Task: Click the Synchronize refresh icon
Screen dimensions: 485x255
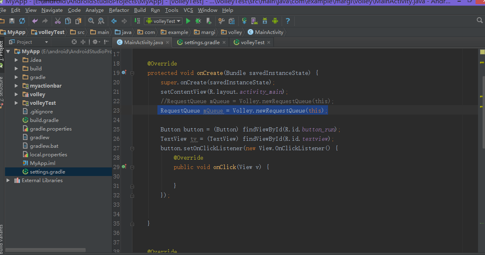Action: 22,21
